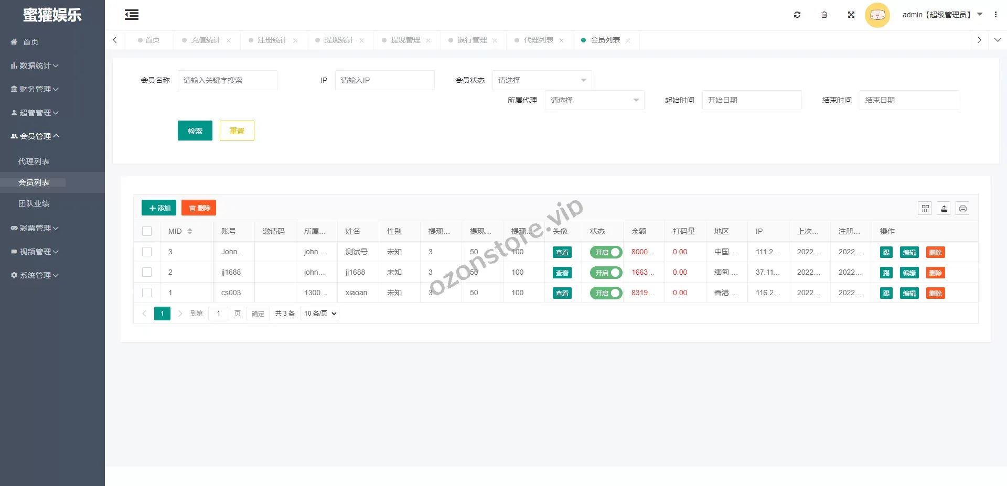The width and height of the screenshot is (1007, 486).
Task: Open the 会员状态 dropdown
Action: click(x=542, y=80)
